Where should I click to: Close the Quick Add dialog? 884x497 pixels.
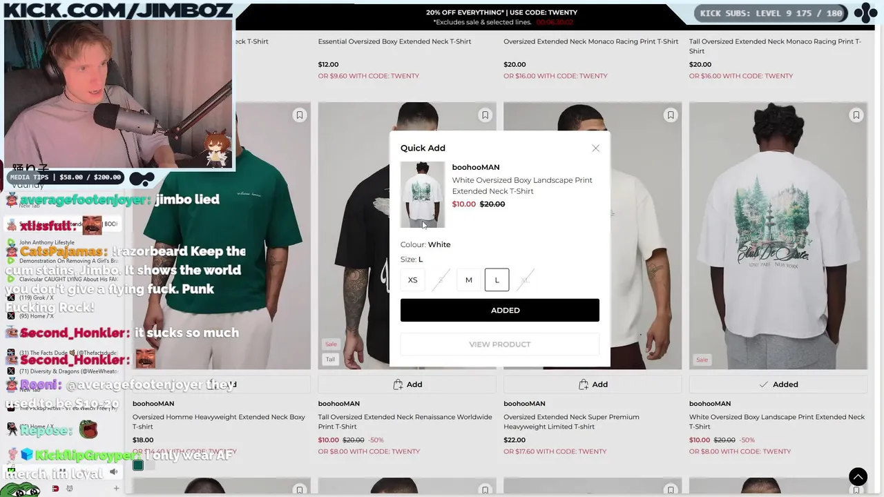coord(595,148)
